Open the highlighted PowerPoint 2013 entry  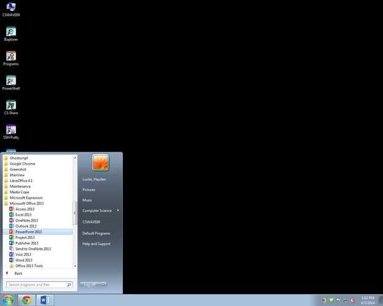[x=38, y=232]
